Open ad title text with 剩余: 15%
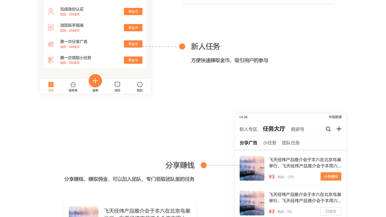The height and width of the screenshot is (217, 386). 305,163
